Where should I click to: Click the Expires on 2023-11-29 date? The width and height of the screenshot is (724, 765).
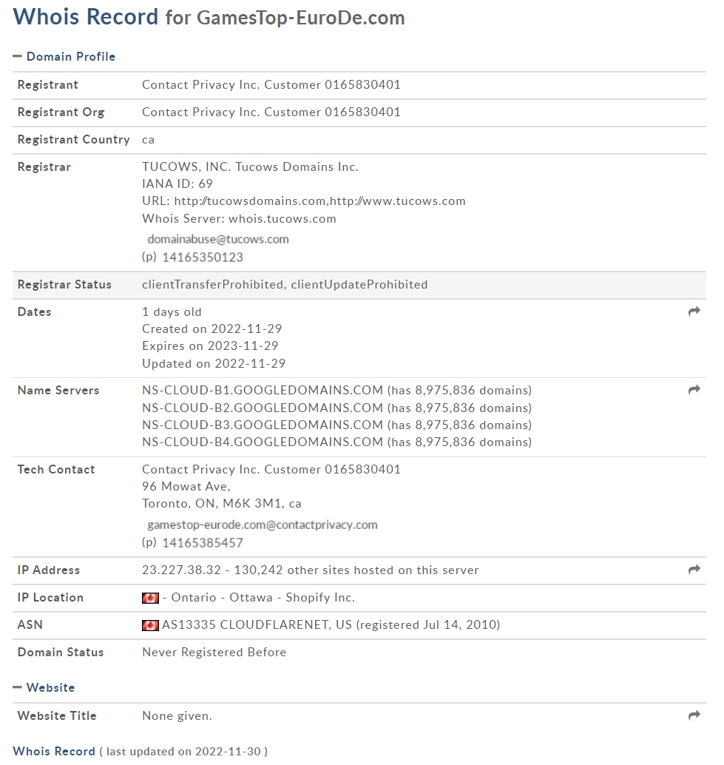tap(210, 346)
